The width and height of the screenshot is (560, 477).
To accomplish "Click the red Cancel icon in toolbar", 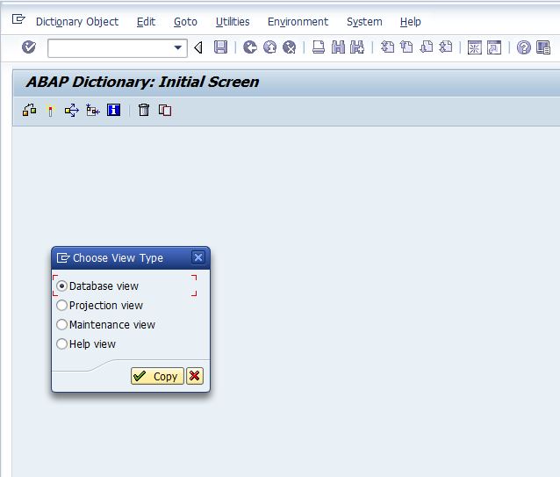I will click(x=290, y=47).
